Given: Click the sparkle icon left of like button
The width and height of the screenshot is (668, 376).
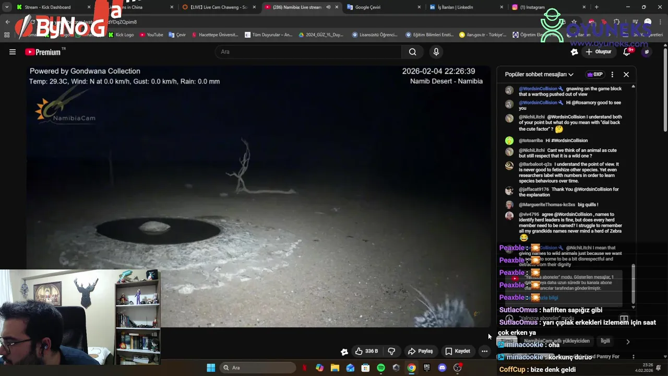Looking at the screenshot, I should 344,351.
